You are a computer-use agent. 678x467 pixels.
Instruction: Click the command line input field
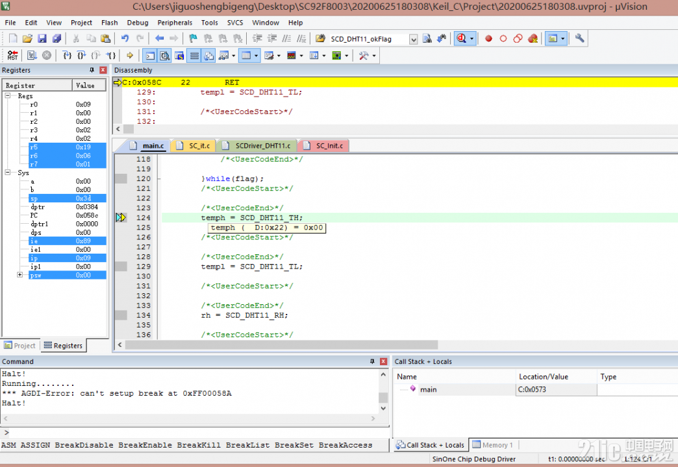tap(198, 433)
